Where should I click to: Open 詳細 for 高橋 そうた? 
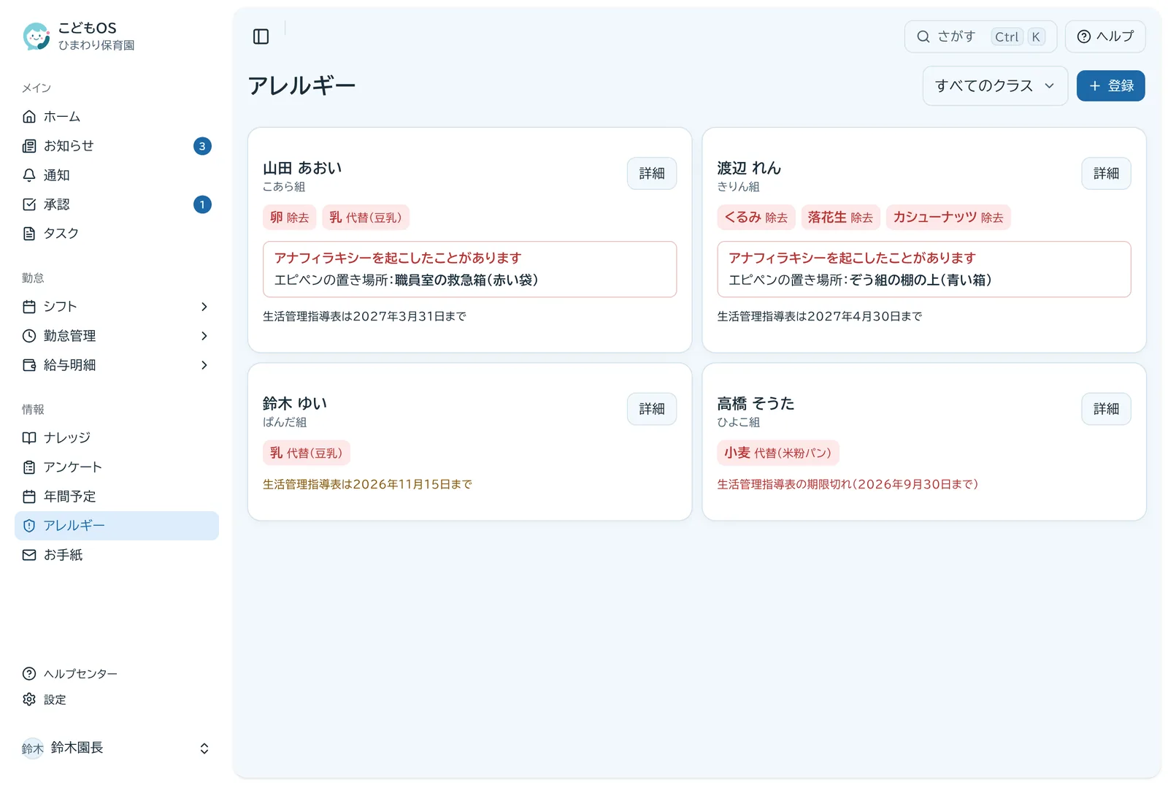coord(1106,409)
